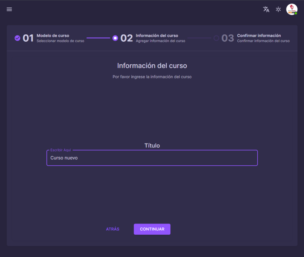The width and height of the screenshot is (304, 257).
Task: Click the active radio marker of step 02
Action: click(x=115, y=38)
